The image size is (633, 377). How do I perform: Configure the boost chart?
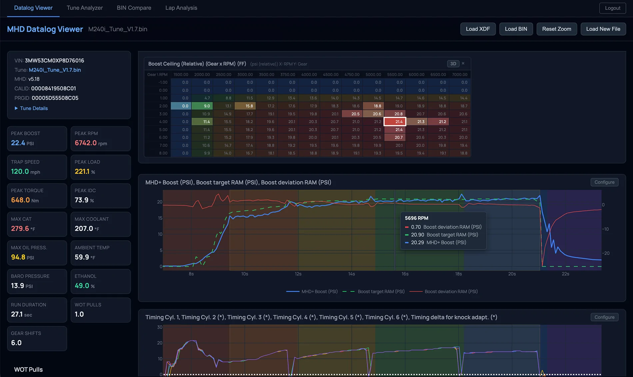[x=604, y=182]
